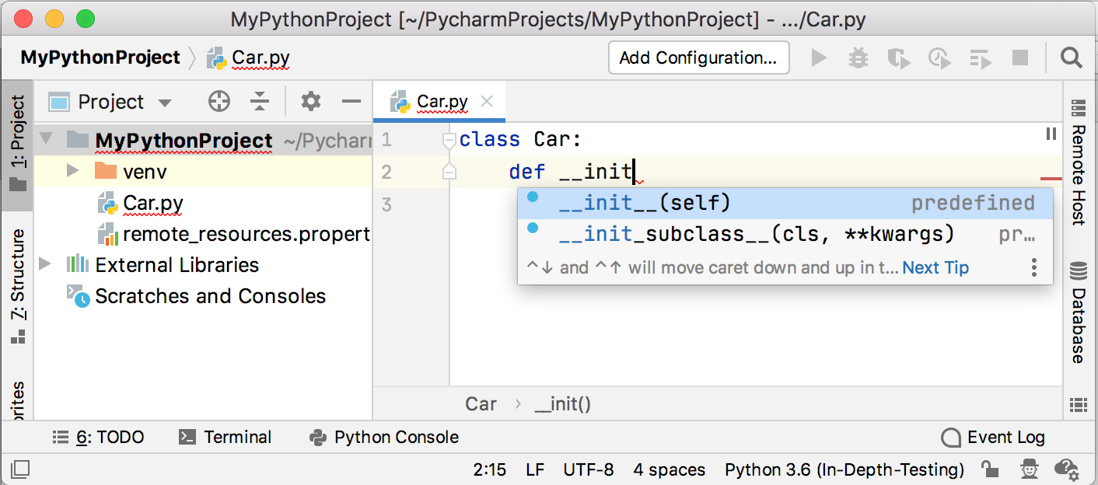Click Locate/Scroll from Source target icon
1098x485 pixels.
pos(219,102)
